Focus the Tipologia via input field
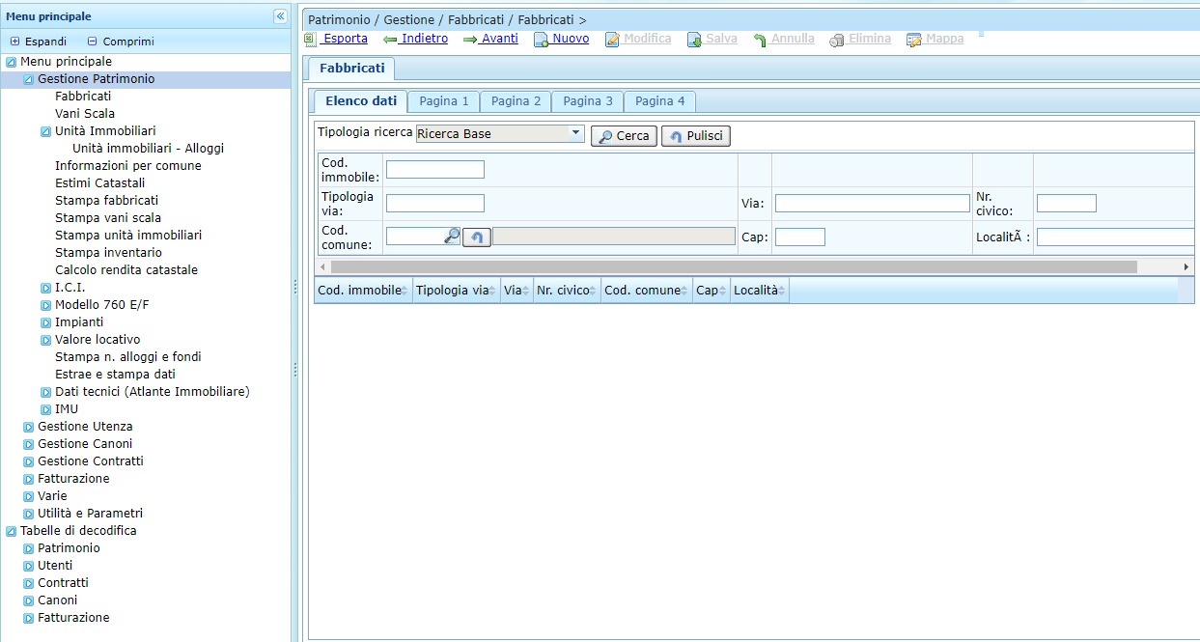Viewport: 1200px width, 642px height. [x=435, y=203]
